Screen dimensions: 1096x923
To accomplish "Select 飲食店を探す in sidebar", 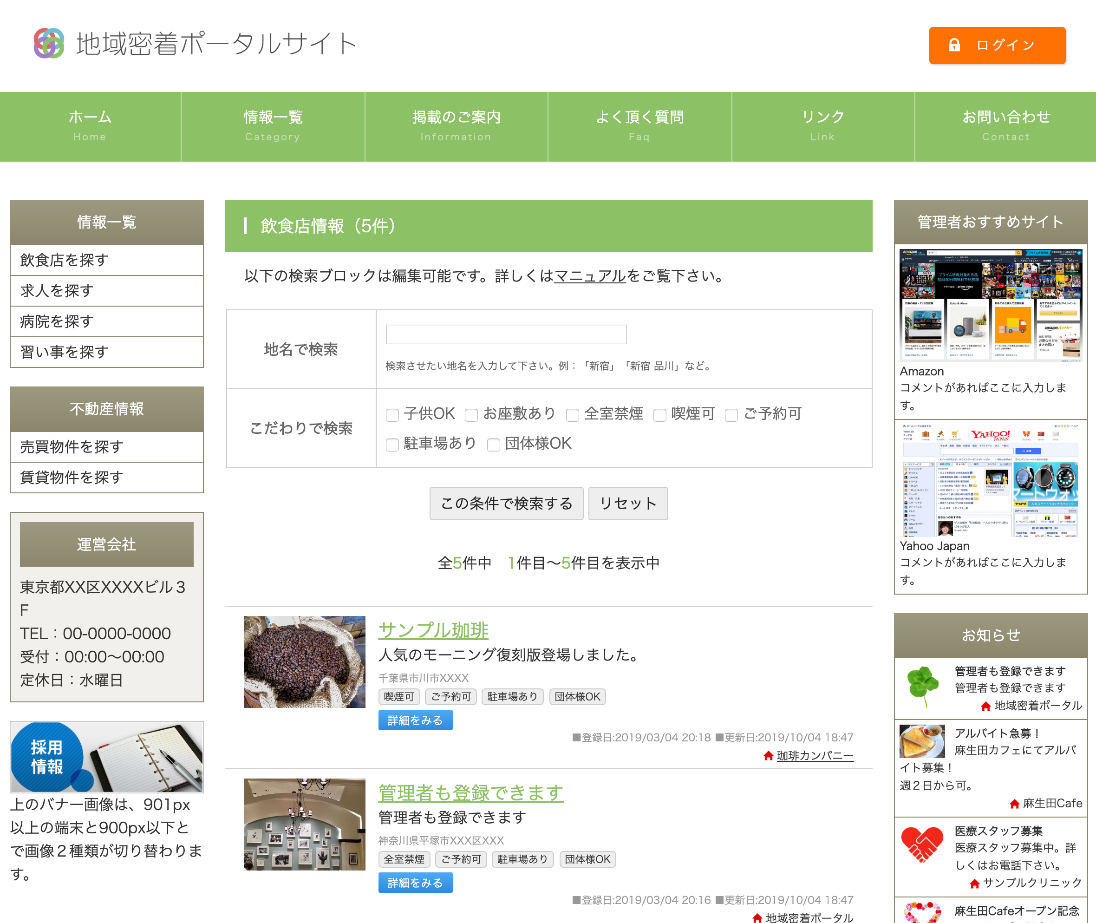I will tap(107, 260).
